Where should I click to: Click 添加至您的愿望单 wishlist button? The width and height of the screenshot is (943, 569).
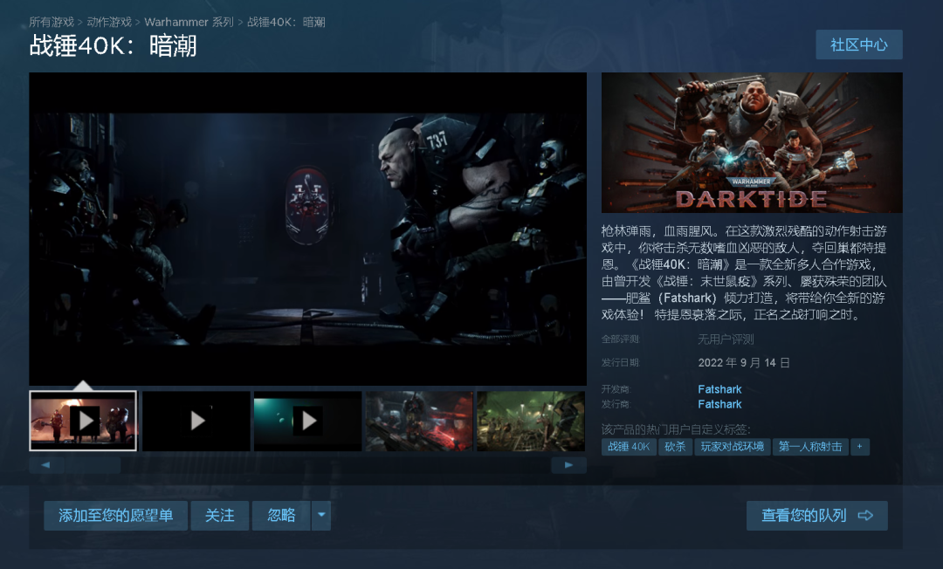click(115, 516)
